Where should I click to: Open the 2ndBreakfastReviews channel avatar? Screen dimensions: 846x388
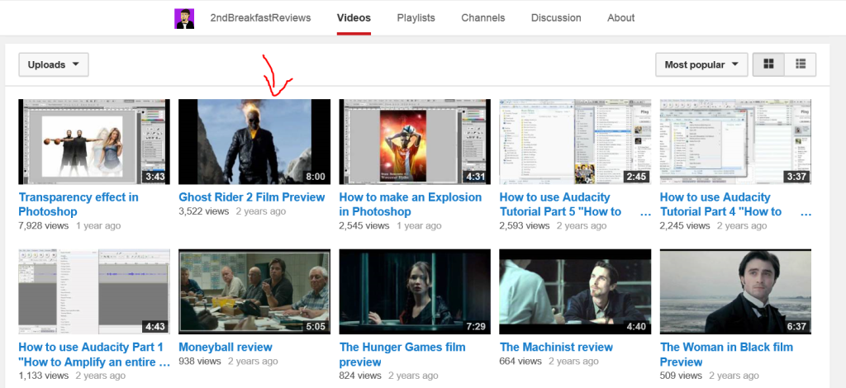click(x=184, y=18)
